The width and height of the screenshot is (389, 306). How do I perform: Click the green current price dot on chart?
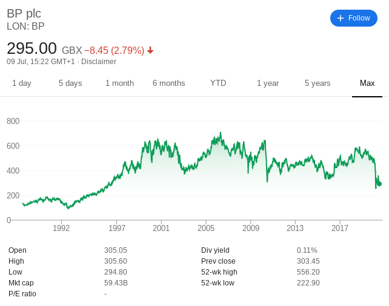(x=379, y=184)
